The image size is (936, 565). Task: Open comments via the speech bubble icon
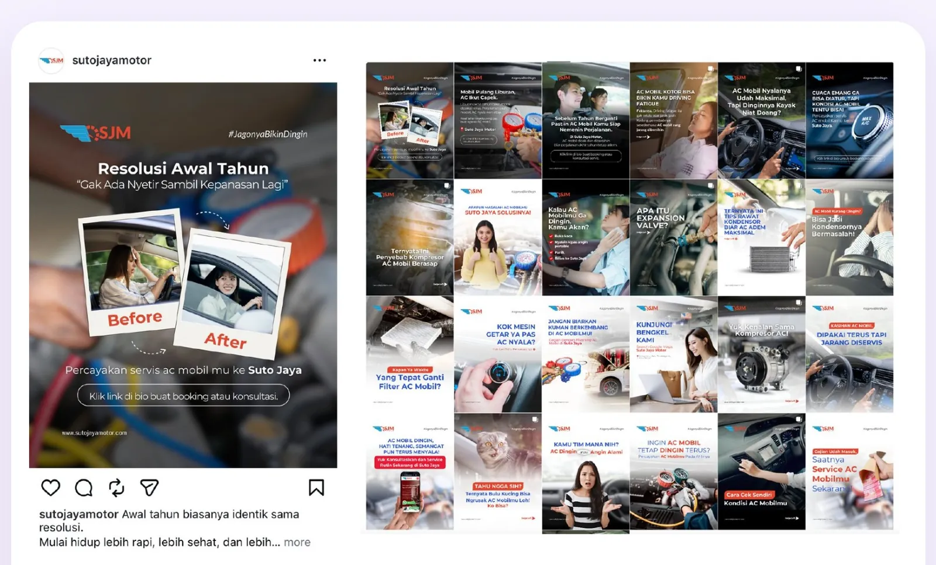84,487
